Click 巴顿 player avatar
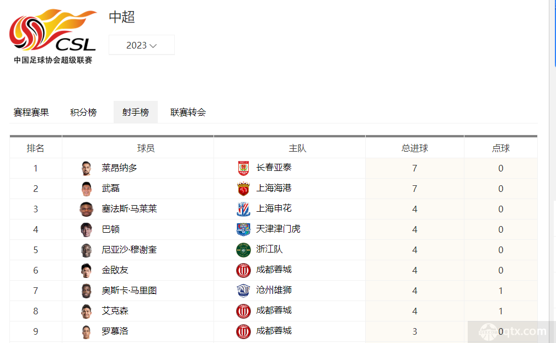The height and width of the screenshot is (343, 556). [86, 229]
